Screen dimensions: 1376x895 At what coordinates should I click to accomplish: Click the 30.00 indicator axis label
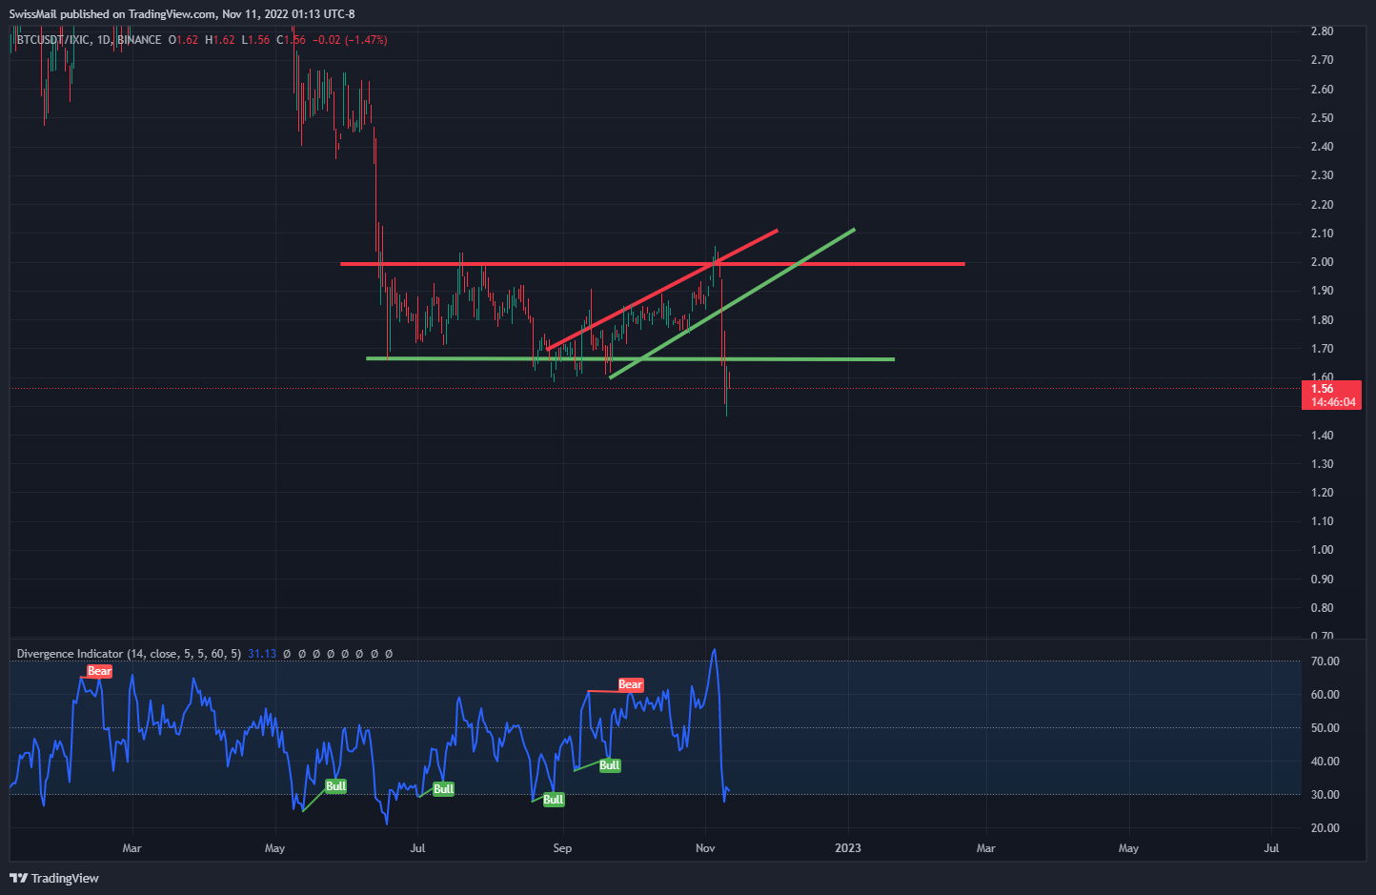1325,795
